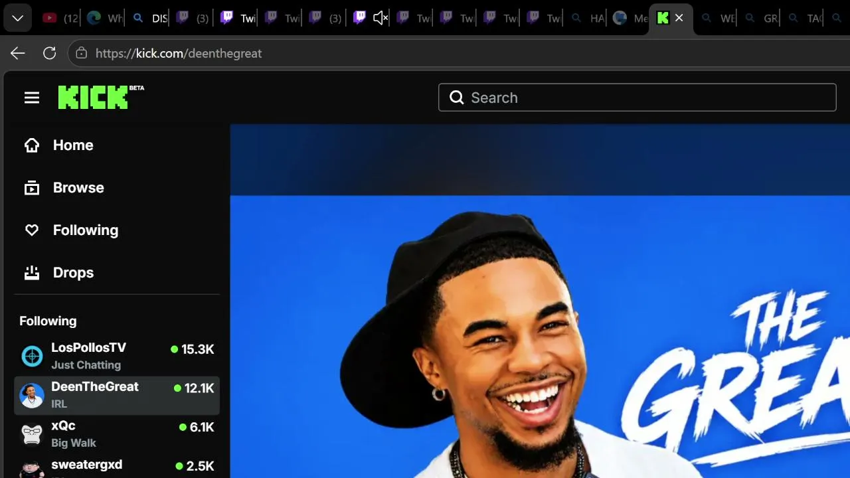The image size is (850, 478).
Task: Open the LosPollosTV channel
Action: [117, 357]
